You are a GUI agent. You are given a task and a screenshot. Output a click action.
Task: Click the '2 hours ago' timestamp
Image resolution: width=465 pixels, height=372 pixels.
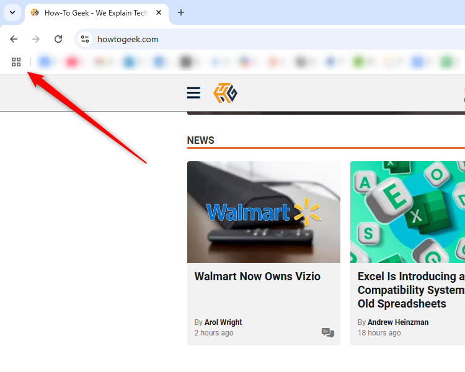tap(214, 333)
